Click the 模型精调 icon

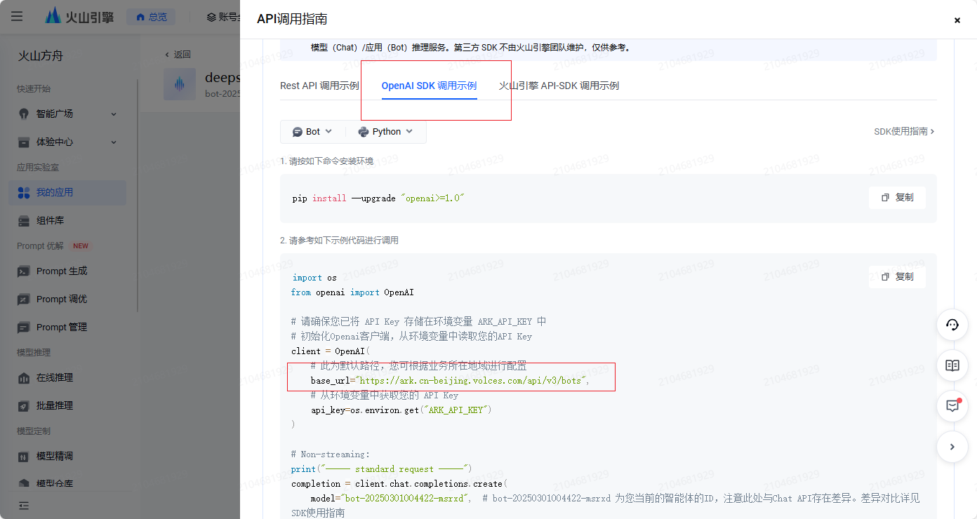click(24, 456)
